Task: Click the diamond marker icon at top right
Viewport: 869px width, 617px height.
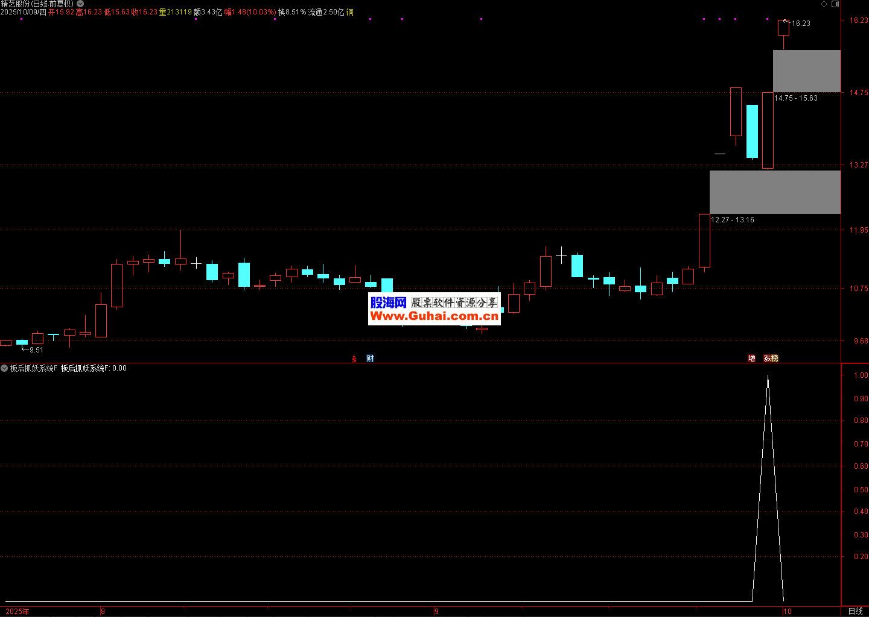Action: [x=824, y=4]
